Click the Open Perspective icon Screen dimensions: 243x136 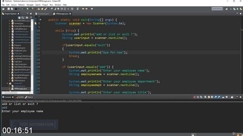click(226, 9)
